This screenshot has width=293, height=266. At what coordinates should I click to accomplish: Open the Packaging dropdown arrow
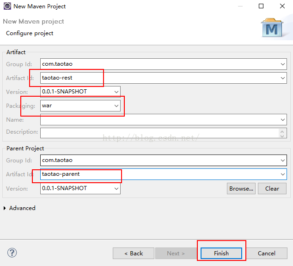click(116, 106)
